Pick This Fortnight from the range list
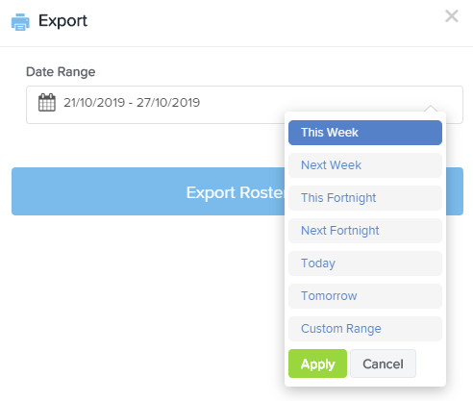This screenshot has height=401, width=473. pos(365,198)
